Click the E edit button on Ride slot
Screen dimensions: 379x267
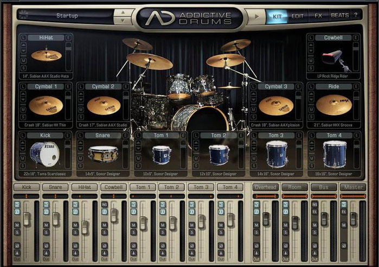click(x=356, y=87)
